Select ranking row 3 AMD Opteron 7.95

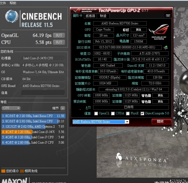33,126
